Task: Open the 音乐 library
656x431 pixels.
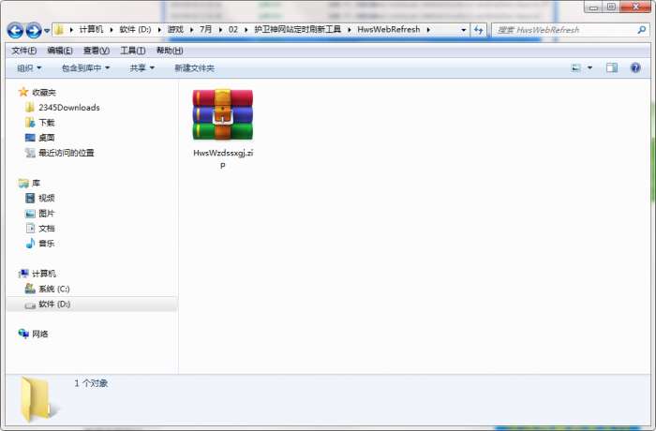Action: (x=47, y=244)
